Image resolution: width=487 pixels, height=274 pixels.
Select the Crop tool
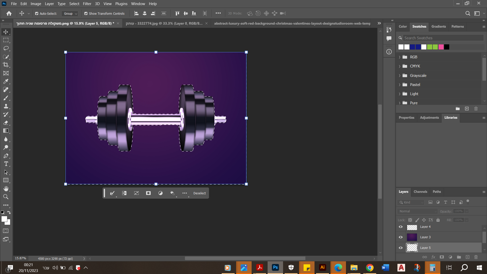pos(6,65)
